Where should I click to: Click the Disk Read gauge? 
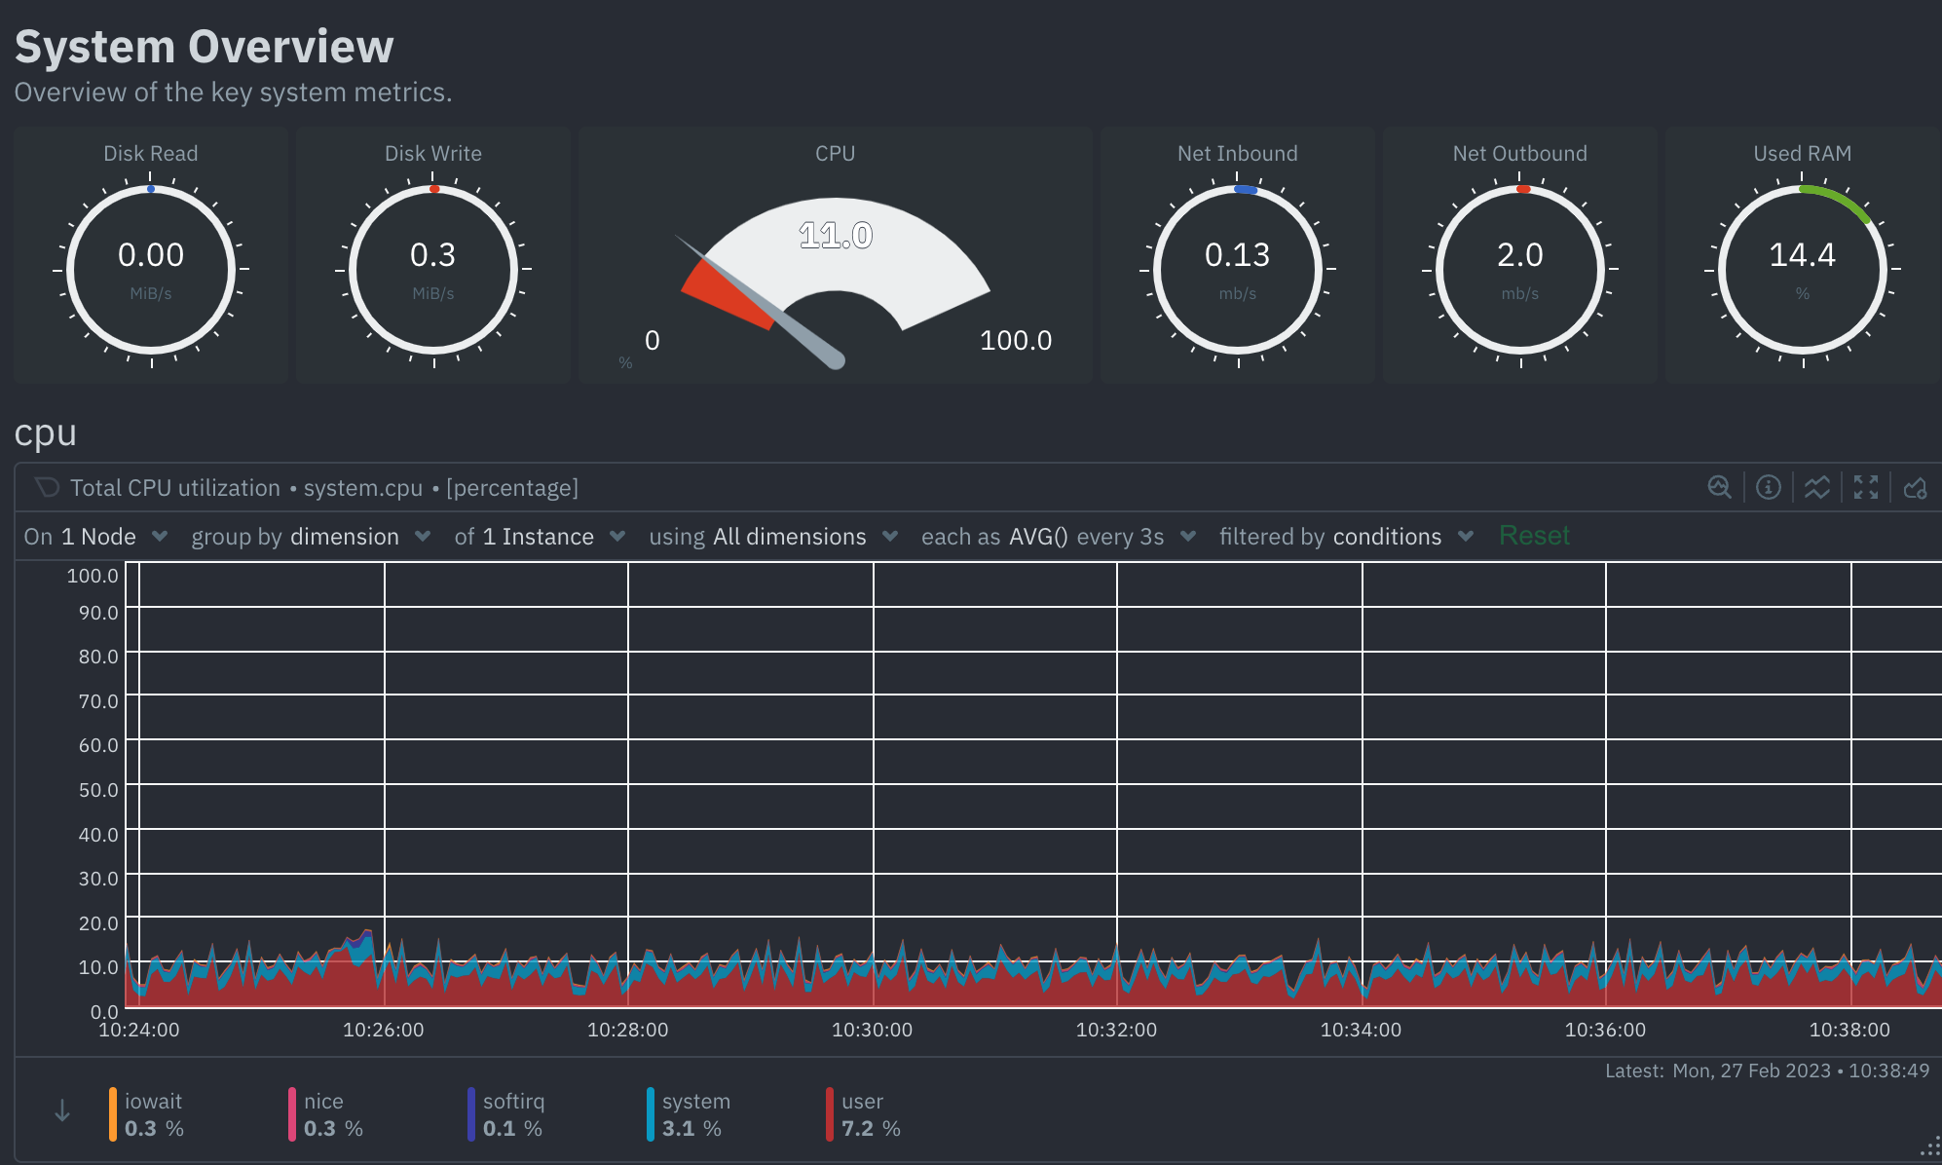pos(151,255)
